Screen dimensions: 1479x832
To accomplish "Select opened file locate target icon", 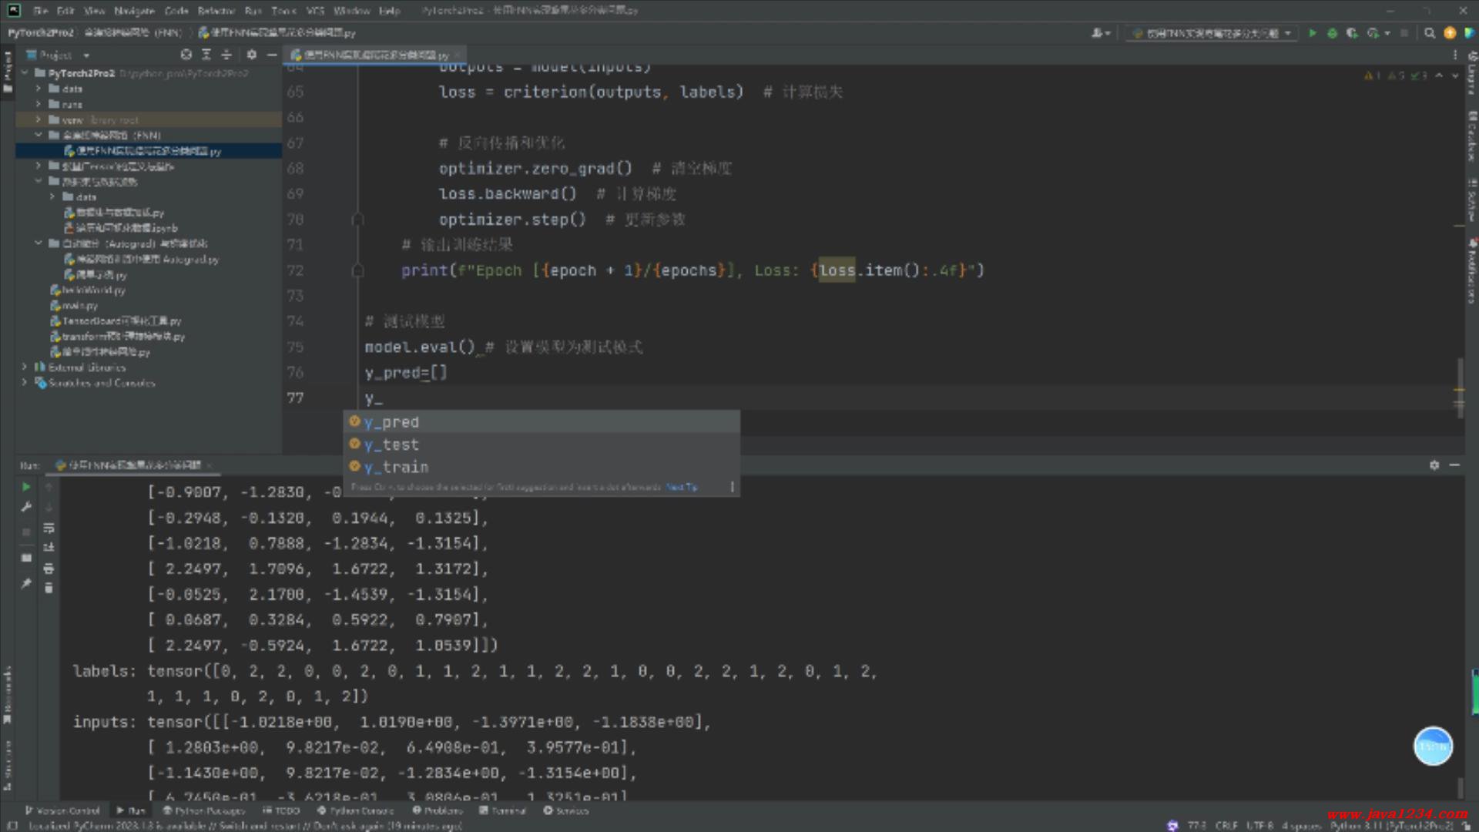I will [186, 55].
